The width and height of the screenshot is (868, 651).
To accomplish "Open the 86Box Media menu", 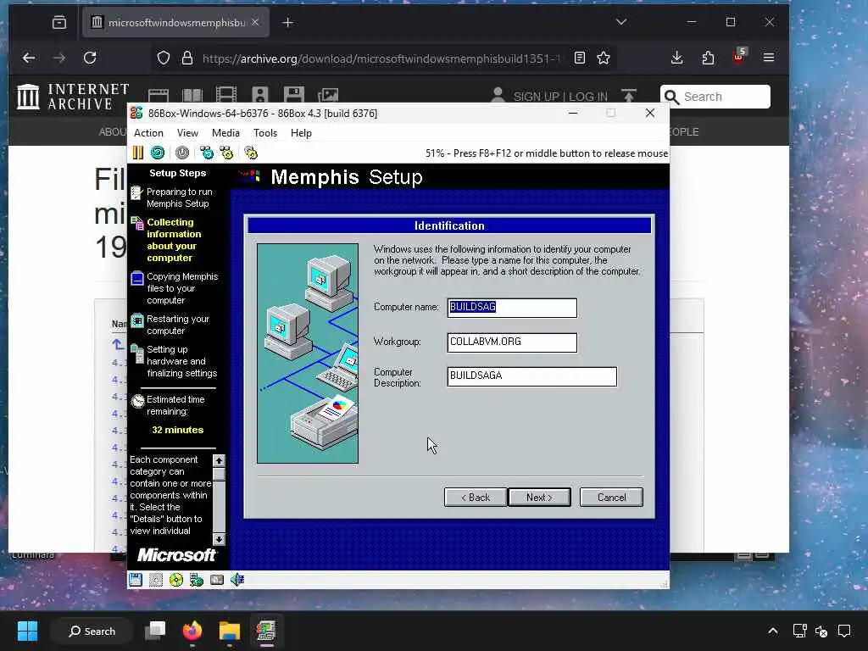I will (225, 133).
